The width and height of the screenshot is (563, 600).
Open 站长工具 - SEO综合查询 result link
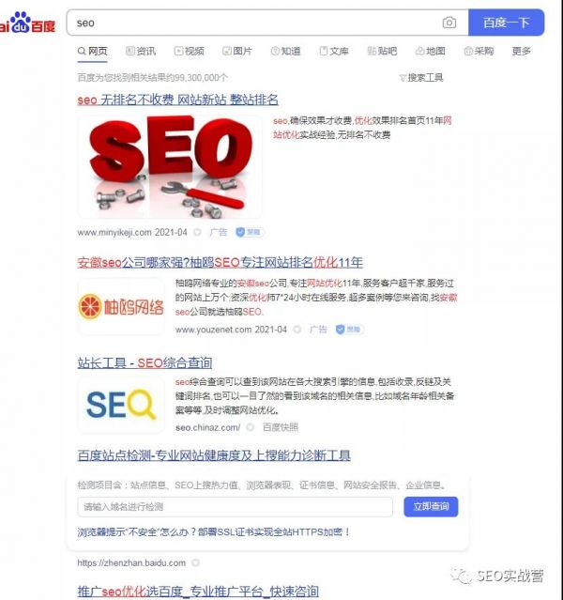(x=145, y=362)
